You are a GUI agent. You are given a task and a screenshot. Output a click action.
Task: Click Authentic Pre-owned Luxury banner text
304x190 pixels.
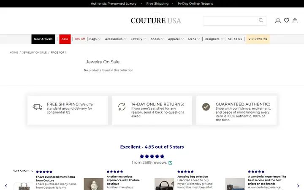click(x=114, y=3)
